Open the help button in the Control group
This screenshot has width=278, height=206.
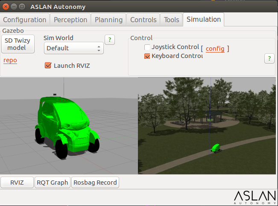click(x=269, y=58)
